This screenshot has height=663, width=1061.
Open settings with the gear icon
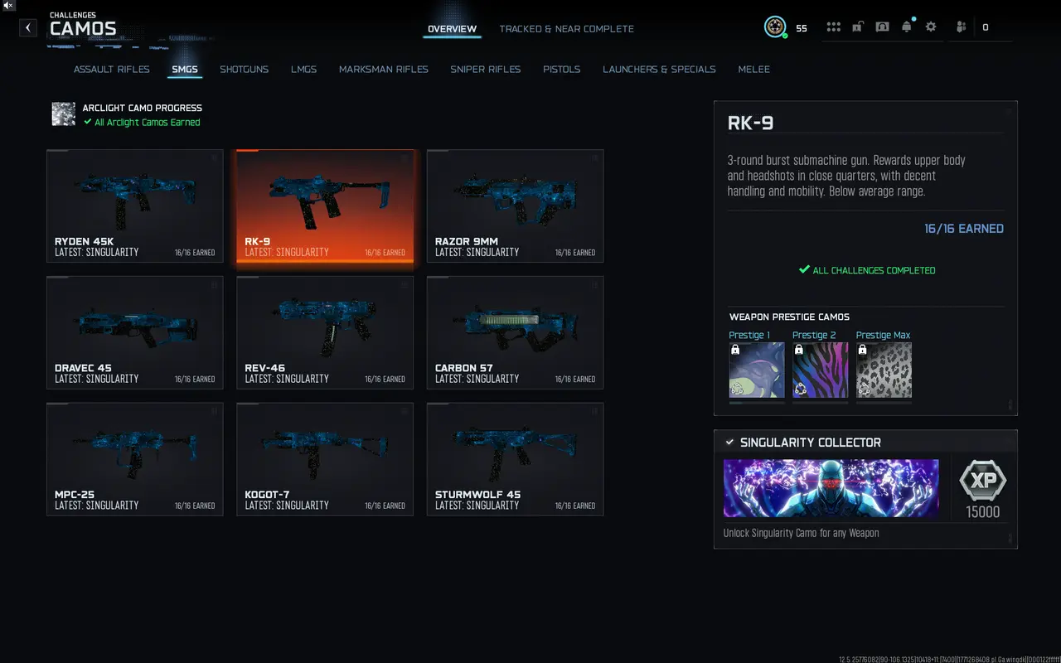[931, 27]
